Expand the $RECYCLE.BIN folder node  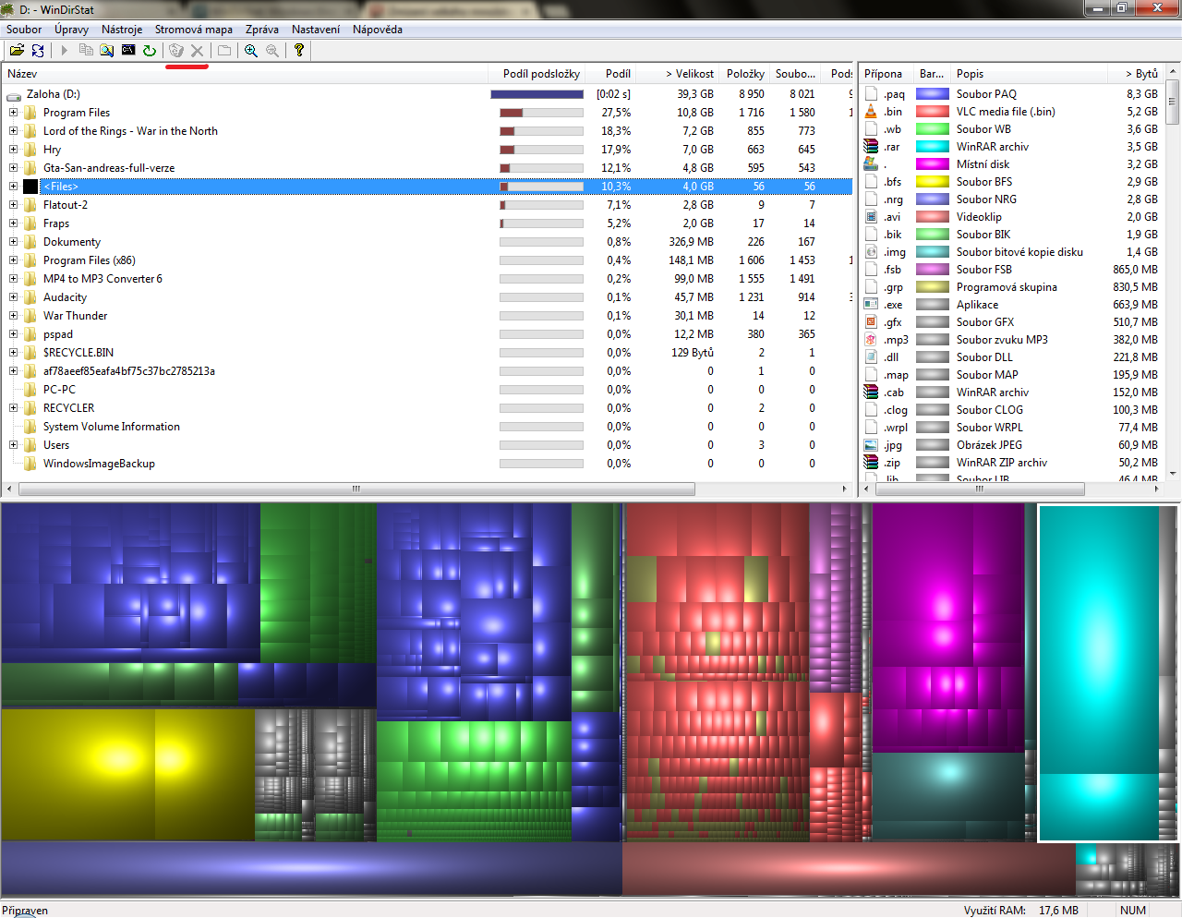point(13,353)
